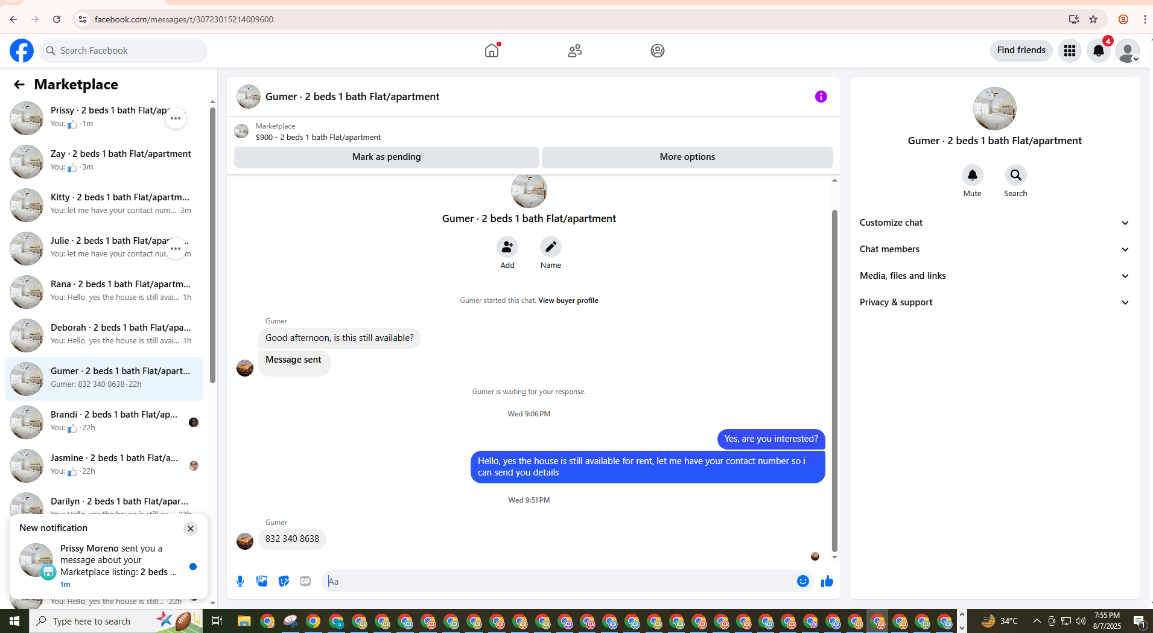This screenshot has width=1153, height=633.
Task: Open Windows notification center icon
Action: 1139,621
